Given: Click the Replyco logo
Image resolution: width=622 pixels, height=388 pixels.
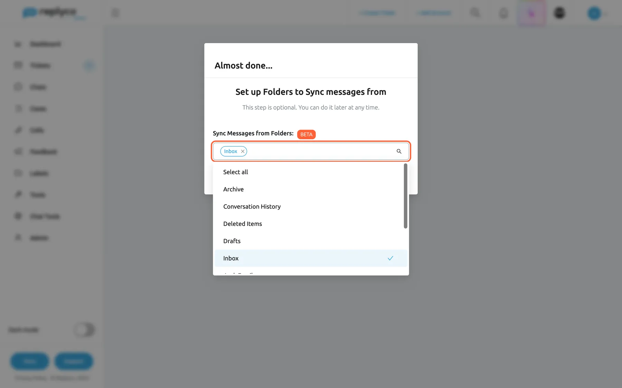Looking at the screenshot, I should click(54, 13).
